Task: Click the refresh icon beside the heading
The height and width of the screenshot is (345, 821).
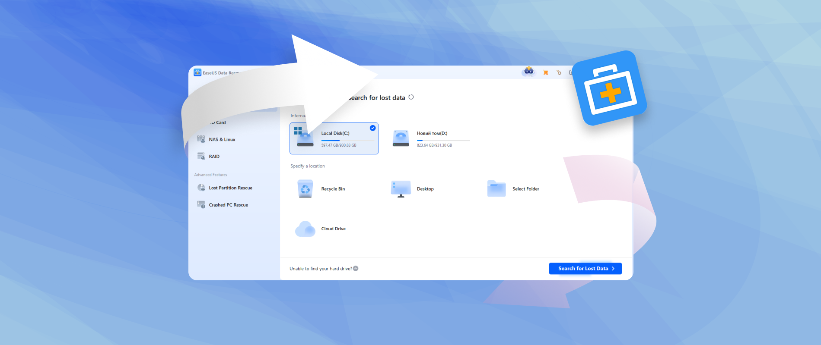Action: coord(411,97)
